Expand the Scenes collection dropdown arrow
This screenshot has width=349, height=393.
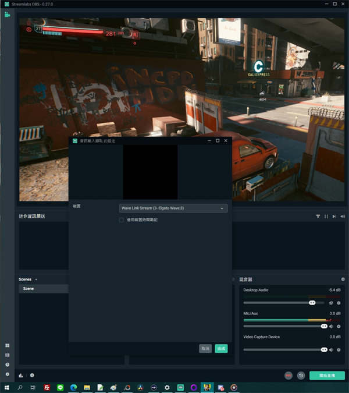point(36,279)
